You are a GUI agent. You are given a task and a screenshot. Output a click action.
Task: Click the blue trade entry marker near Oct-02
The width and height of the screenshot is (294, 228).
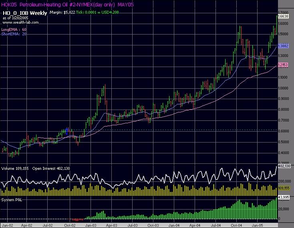(66, 131)
